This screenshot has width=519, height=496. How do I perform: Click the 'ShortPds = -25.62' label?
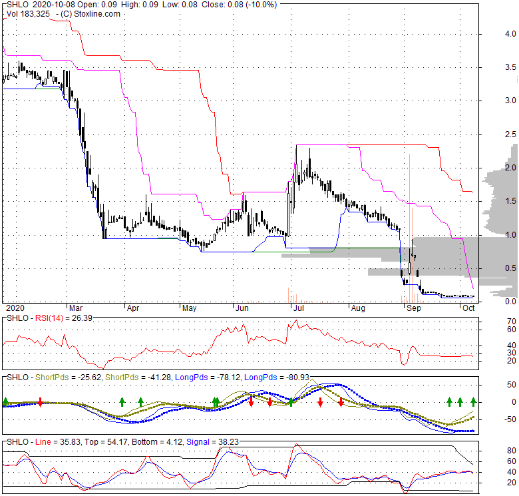click(x=68, y=377)
